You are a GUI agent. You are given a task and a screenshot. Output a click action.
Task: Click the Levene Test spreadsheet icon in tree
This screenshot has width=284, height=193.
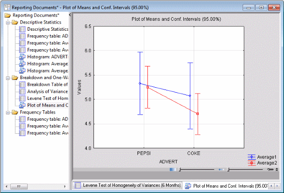pyautogui.click(x=22, y=98)
